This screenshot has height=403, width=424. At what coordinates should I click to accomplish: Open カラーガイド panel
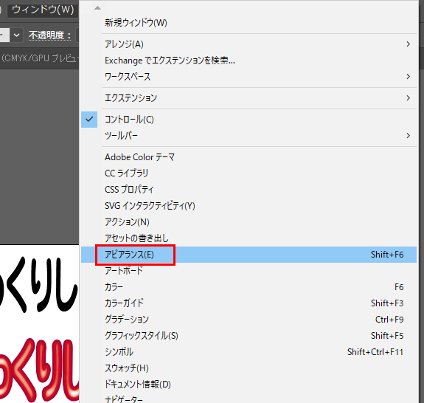249,303
